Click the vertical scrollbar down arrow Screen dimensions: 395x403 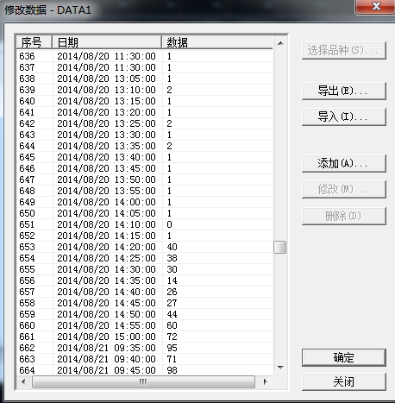(x=280, y=368)
